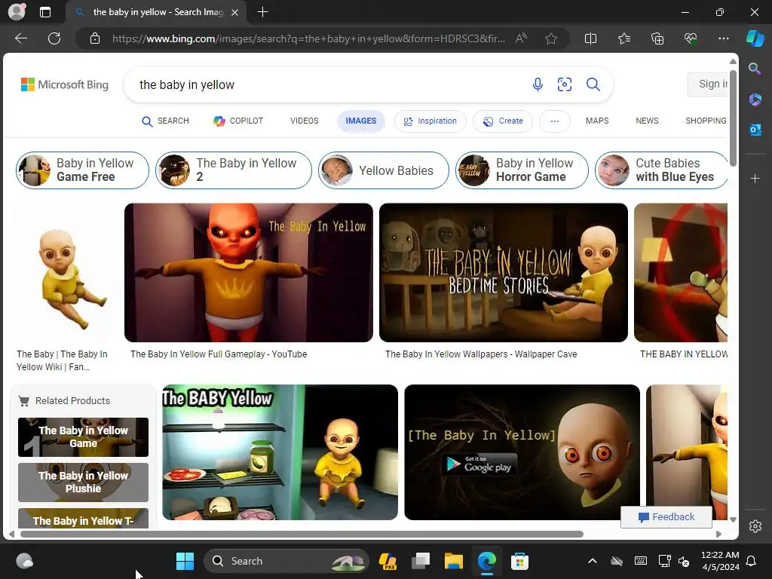Open The Baby in Yellow Plushie product

click(x=83, y=482)
